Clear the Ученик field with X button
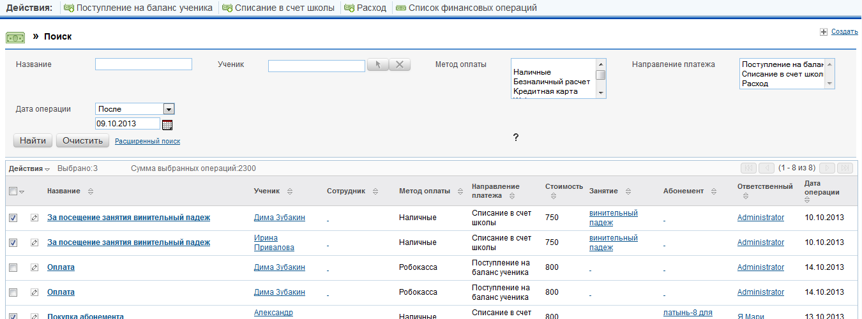 click(x=400, y=64)
